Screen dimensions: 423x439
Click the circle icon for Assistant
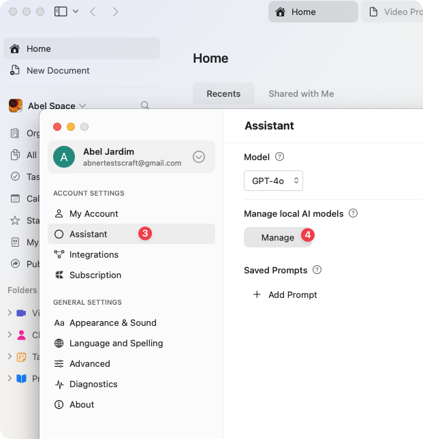click(x=59, y=234)
